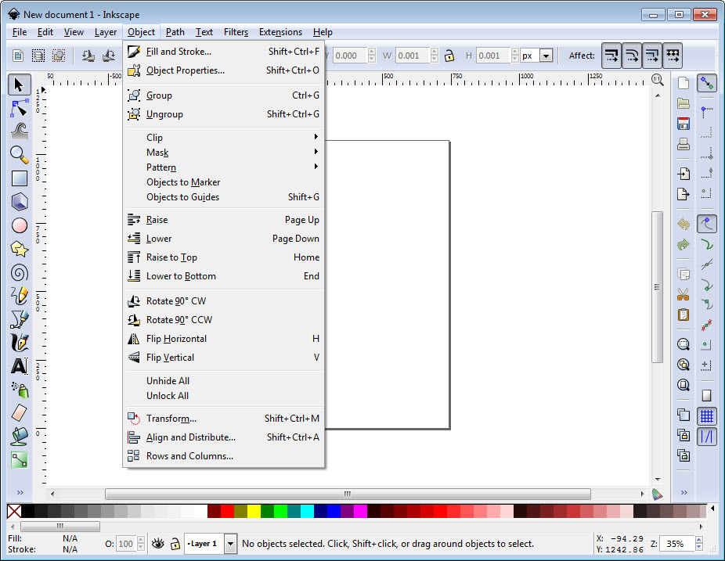Toggle guide snapping button
Image resolution: width=725 pixels, height=561 pixels.
pyautogui.click(x=707, y=437)
